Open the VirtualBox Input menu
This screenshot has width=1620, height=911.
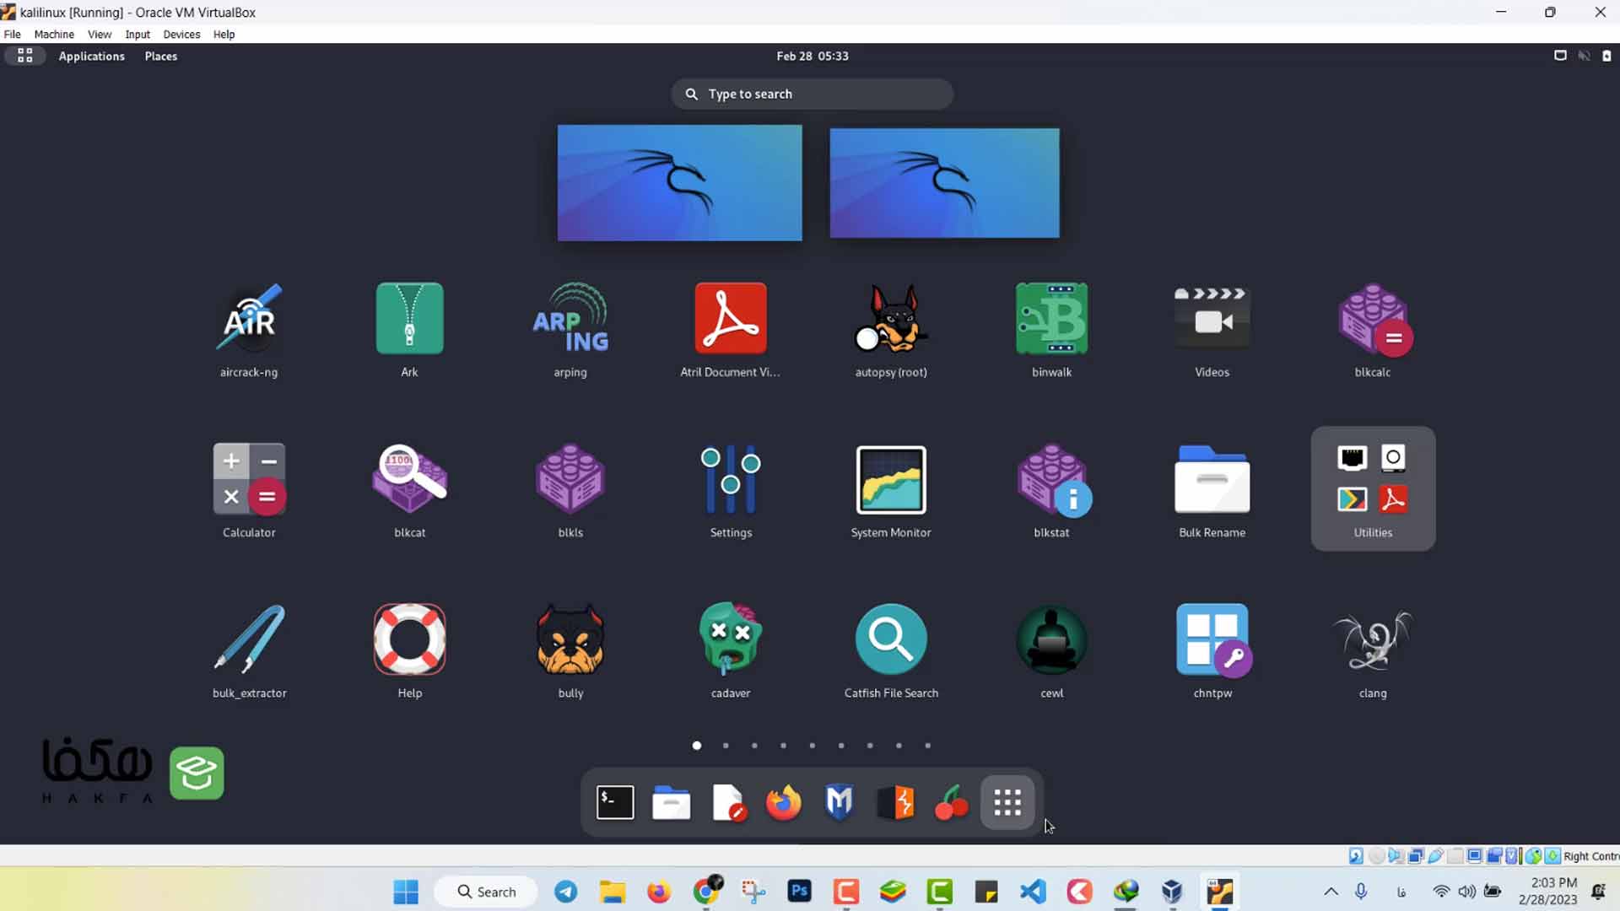[138, 35]
